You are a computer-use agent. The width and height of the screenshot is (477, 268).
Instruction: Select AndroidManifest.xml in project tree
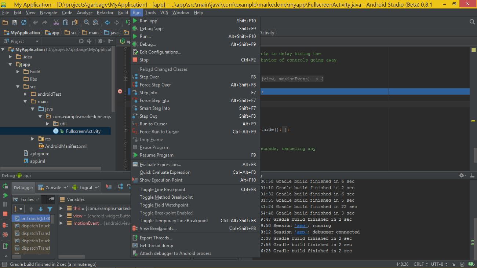point(65,146)
